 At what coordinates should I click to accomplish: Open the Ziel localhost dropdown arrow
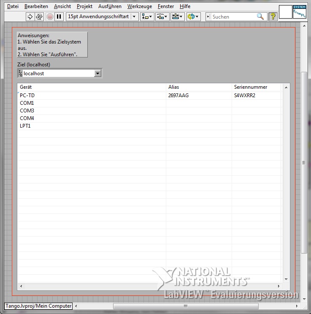tap(97, 73)
